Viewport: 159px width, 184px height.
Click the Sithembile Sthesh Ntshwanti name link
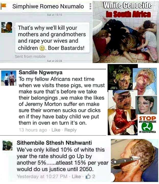pos(54,143)
